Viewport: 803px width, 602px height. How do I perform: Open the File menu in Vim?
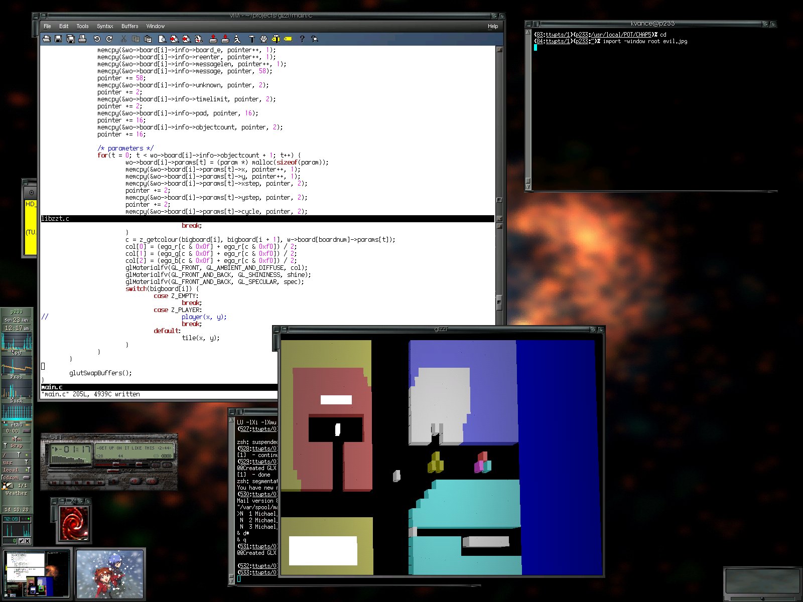coord(47,26)
